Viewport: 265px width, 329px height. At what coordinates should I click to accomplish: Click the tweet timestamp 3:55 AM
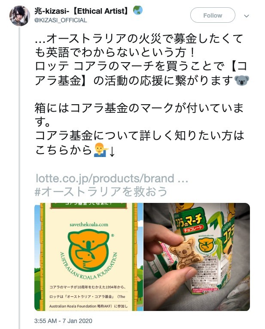(63, 321)
